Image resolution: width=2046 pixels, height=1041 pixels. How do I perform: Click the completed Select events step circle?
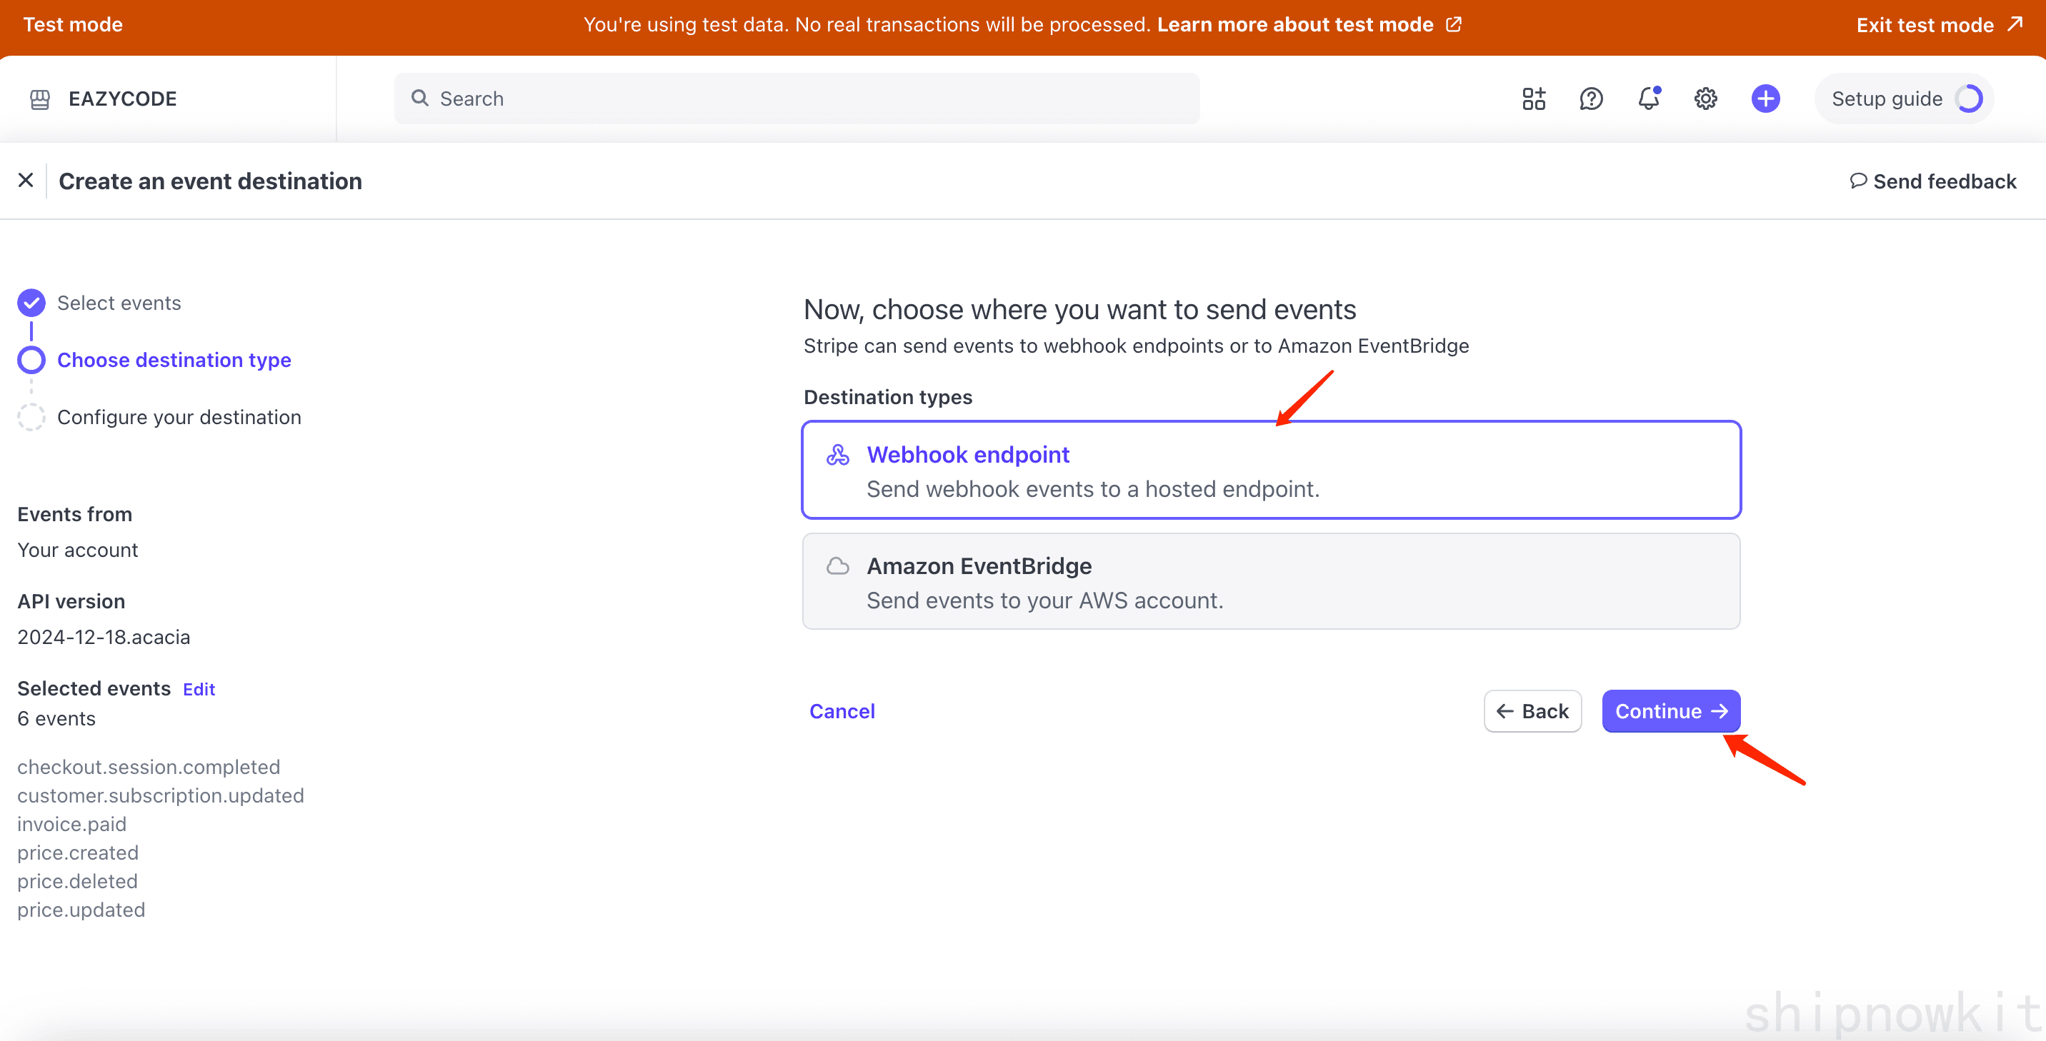click(30, 303)
